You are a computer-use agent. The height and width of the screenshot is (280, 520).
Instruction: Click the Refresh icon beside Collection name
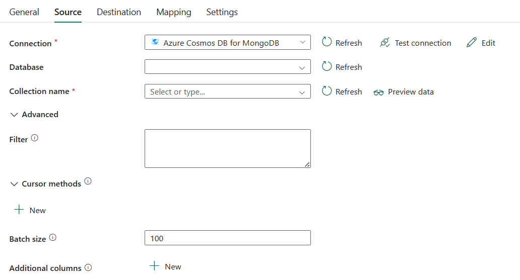[x=327, y=90]
